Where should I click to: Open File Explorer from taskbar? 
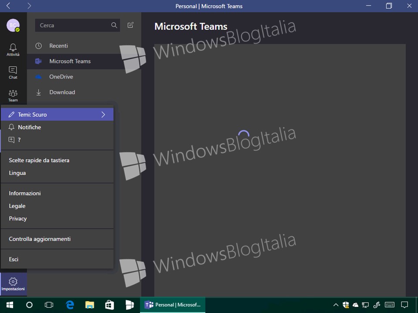[90, 305]
